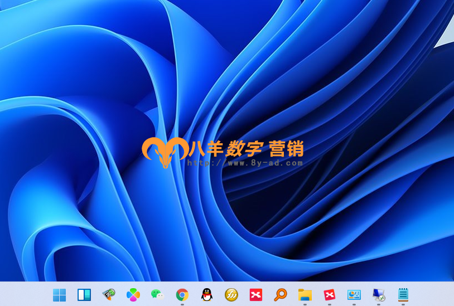Launch the FlashFXP app from taskbar
454x306 pixels.
tap(109, 295)
